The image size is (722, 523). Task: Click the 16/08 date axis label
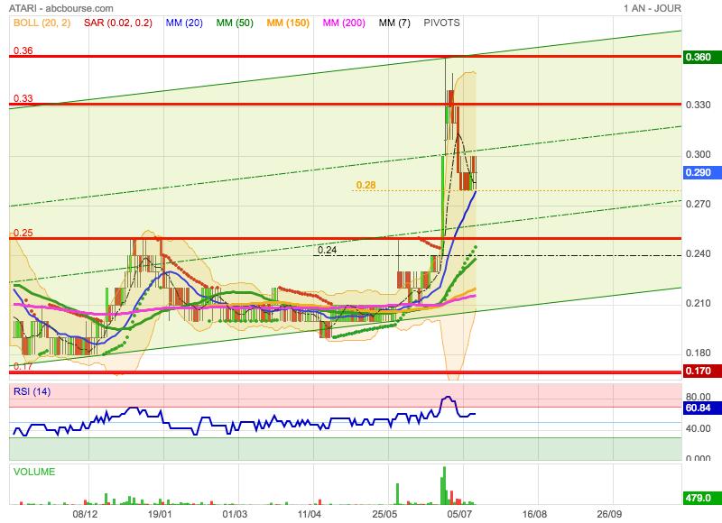point(534,514)
